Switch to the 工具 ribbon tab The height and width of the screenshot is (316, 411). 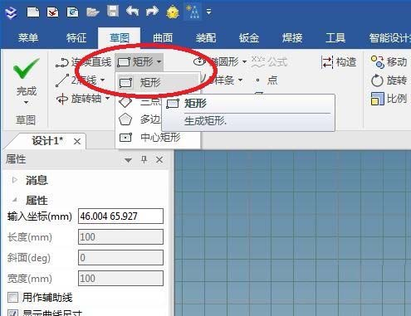coord(335,37)
